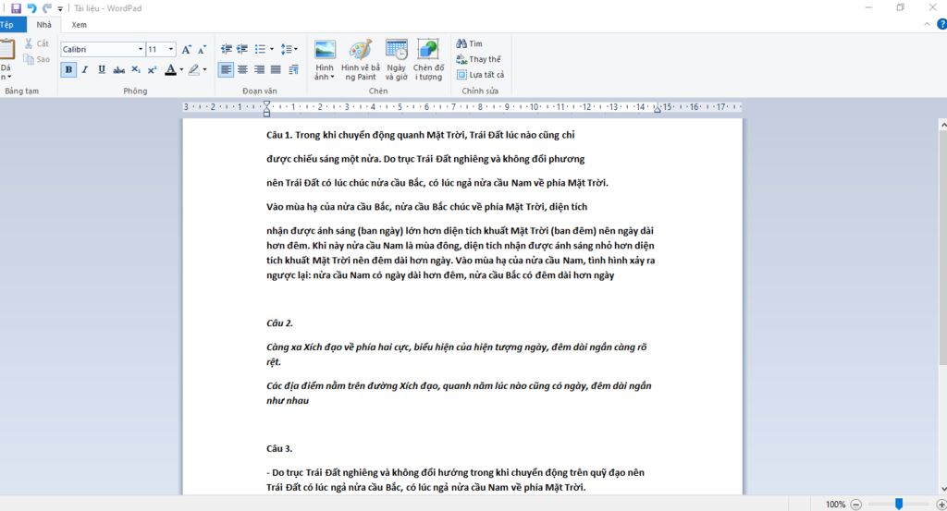Restore down the WordPad window
This screenshot has width=947, height=511.
click(901, 7)
